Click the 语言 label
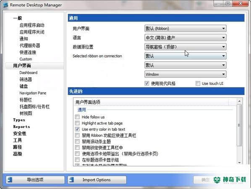251x189 pixels. pyautogui.click(x=77, y=38)
